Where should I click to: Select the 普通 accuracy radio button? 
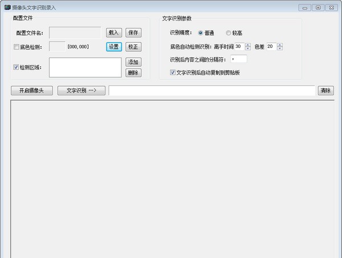201,33
